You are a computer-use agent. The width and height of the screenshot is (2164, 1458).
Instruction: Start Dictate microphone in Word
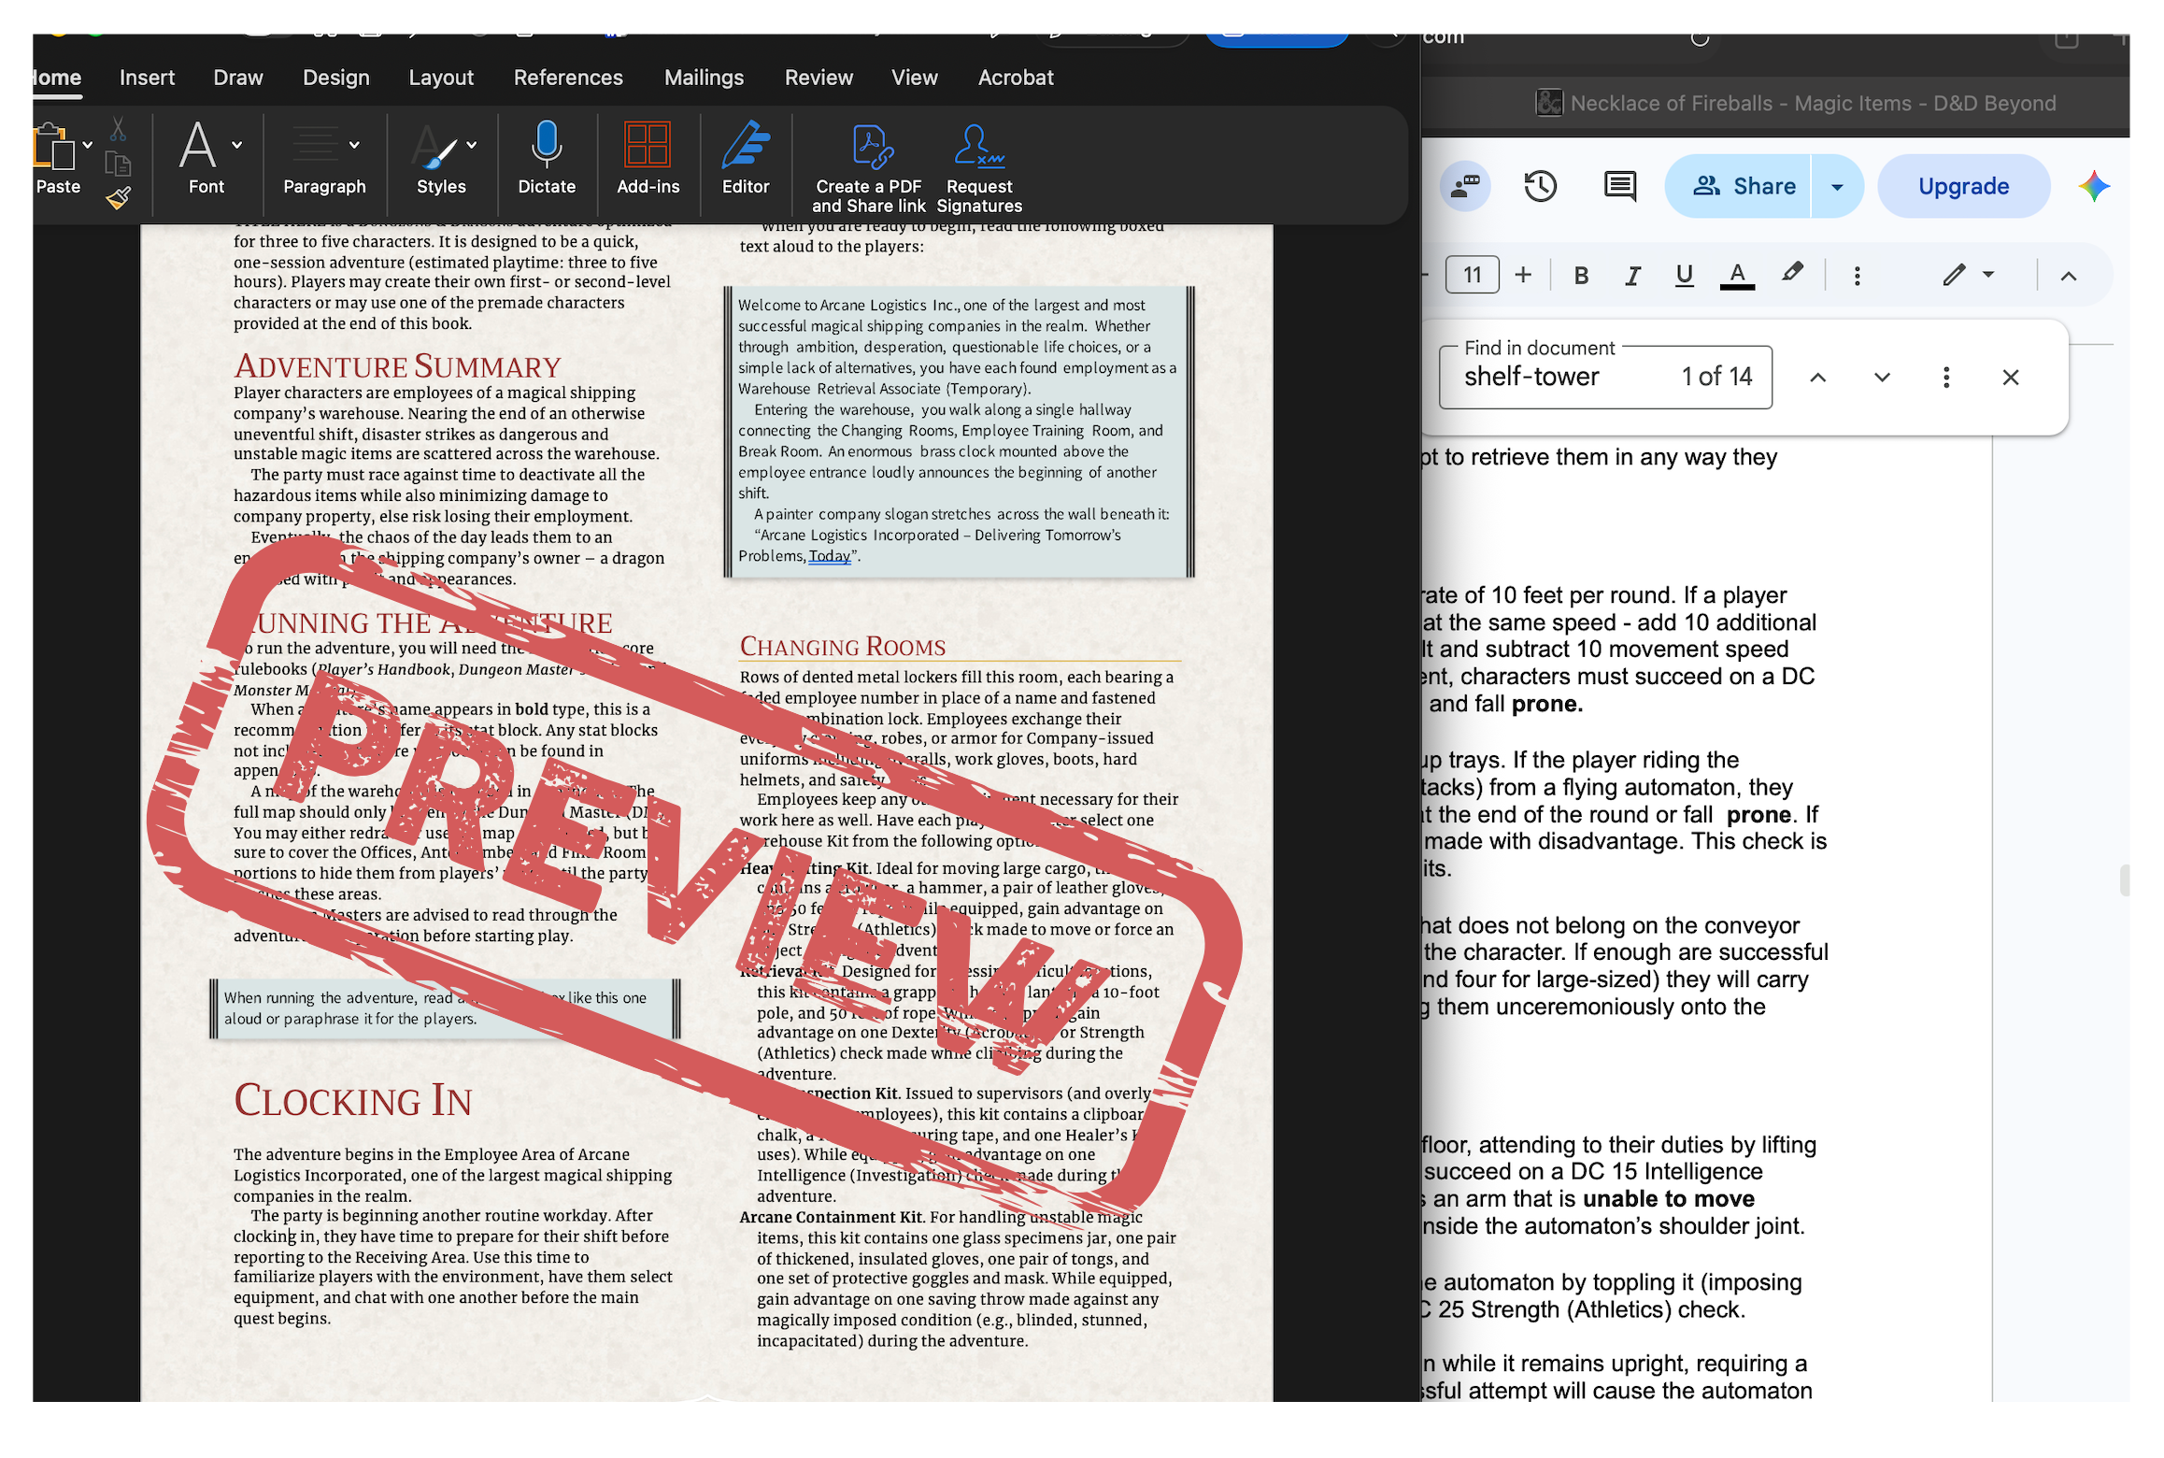[547, 159]
